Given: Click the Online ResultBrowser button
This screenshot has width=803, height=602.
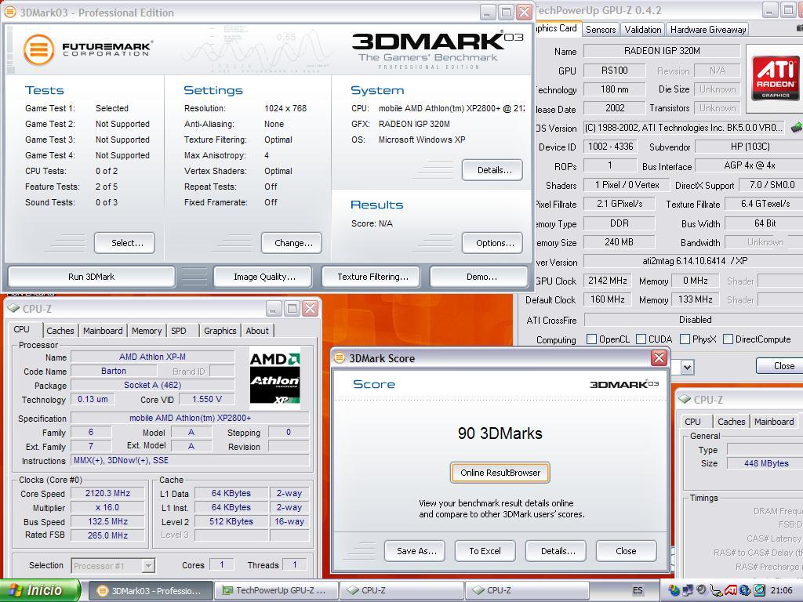Looking at the screenshot, I should coord(500,473).
